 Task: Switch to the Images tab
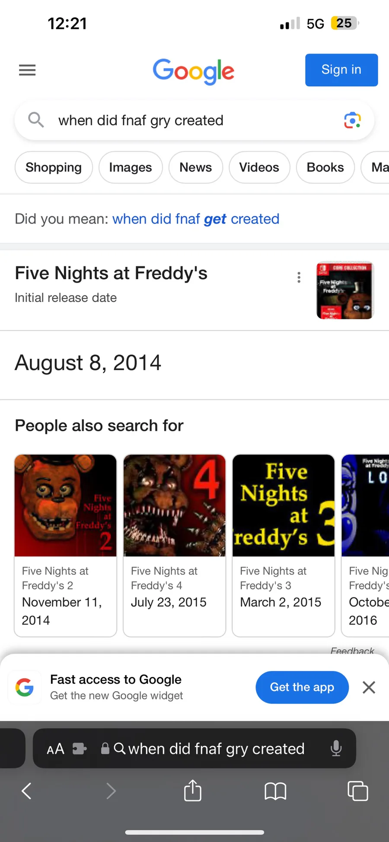131,167
